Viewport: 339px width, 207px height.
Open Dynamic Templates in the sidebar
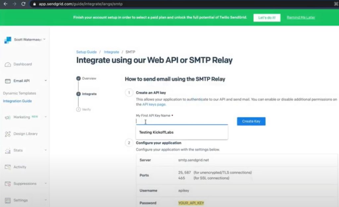(x=20, y=93)
